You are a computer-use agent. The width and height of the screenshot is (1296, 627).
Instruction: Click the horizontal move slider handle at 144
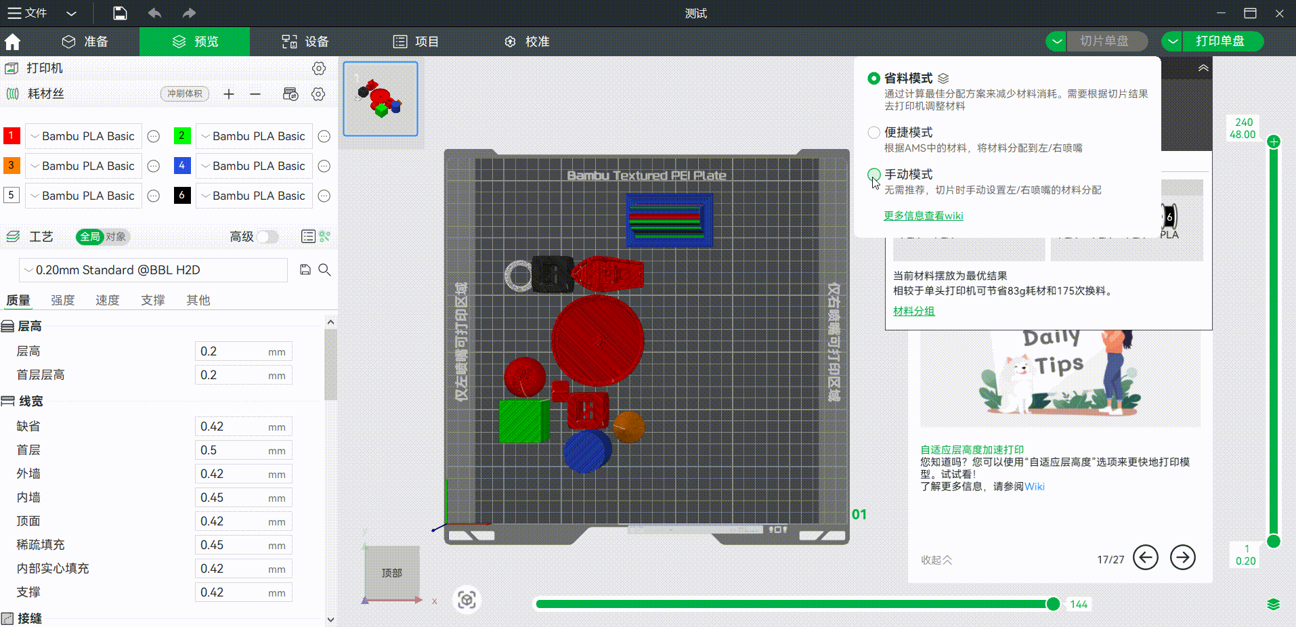point(1053,604)
